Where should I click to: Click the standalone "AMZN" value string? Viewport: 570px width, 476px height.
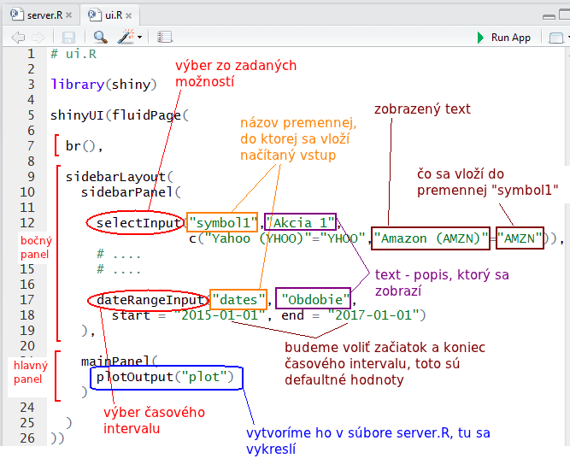[x=520, y=238]
